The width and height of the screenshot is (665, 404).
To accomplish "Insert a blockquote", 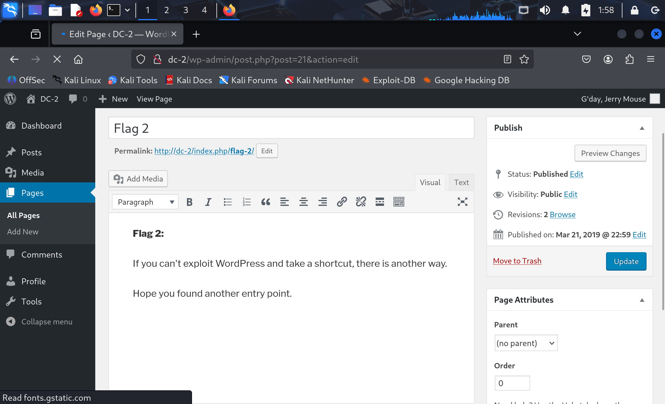I will (266, 202).
